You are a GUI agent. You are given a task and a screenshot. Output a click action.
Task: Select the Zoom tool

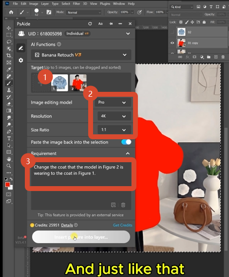(x=9, y=166)
